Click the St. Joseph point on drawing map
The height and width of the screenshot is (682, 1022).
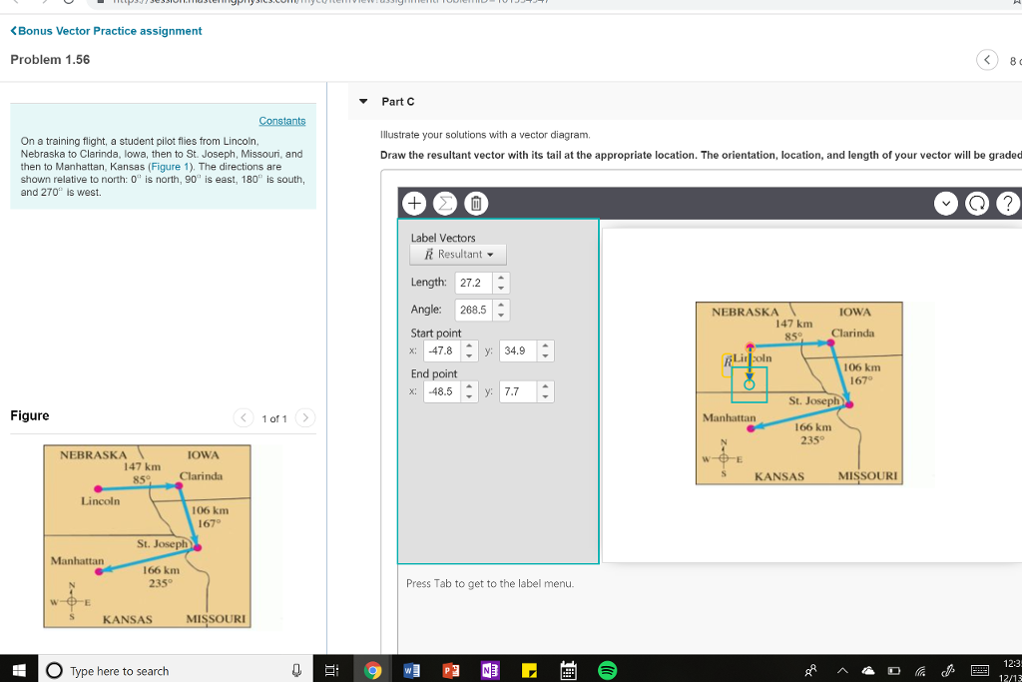[848, 404]
